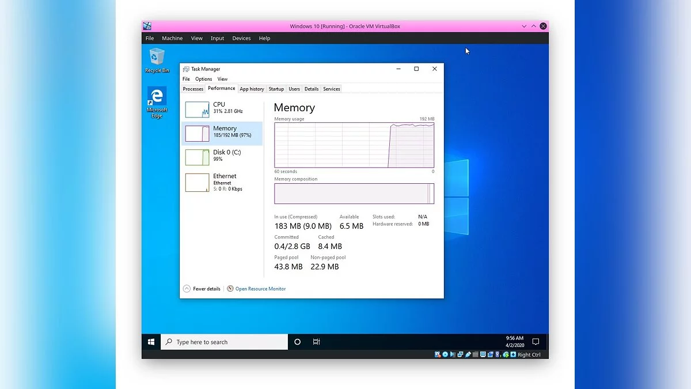The width and height of the screenshot is (691, 389).
Task: Open the Recycle Bin desktop icon
Action: (x=157, y=61)
